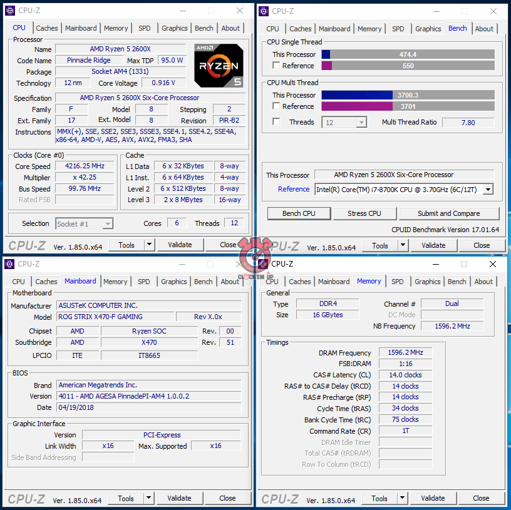
Task: Click the AMD Ryzen 5 logo image
Action: coord(219,65)
